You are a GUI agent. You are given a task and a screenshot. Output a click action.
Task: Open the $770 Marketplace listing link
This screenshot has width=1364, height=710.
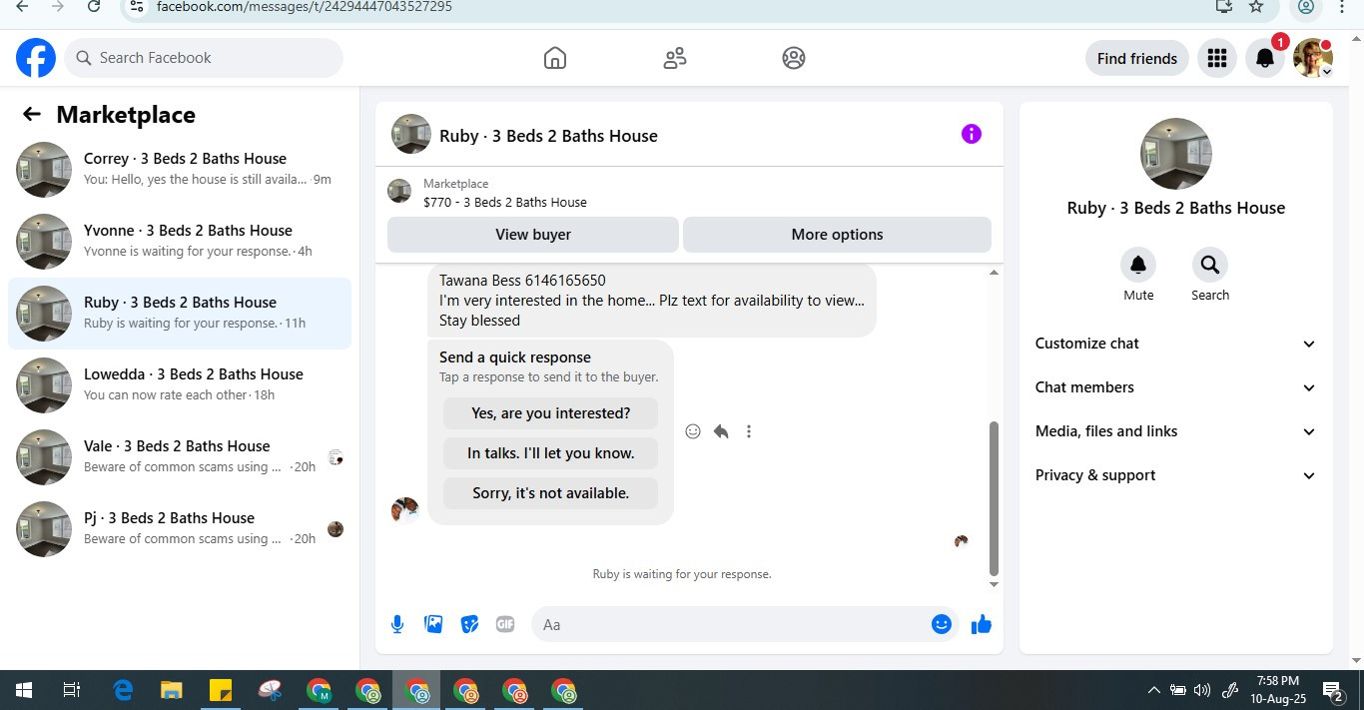click(504, 202)
